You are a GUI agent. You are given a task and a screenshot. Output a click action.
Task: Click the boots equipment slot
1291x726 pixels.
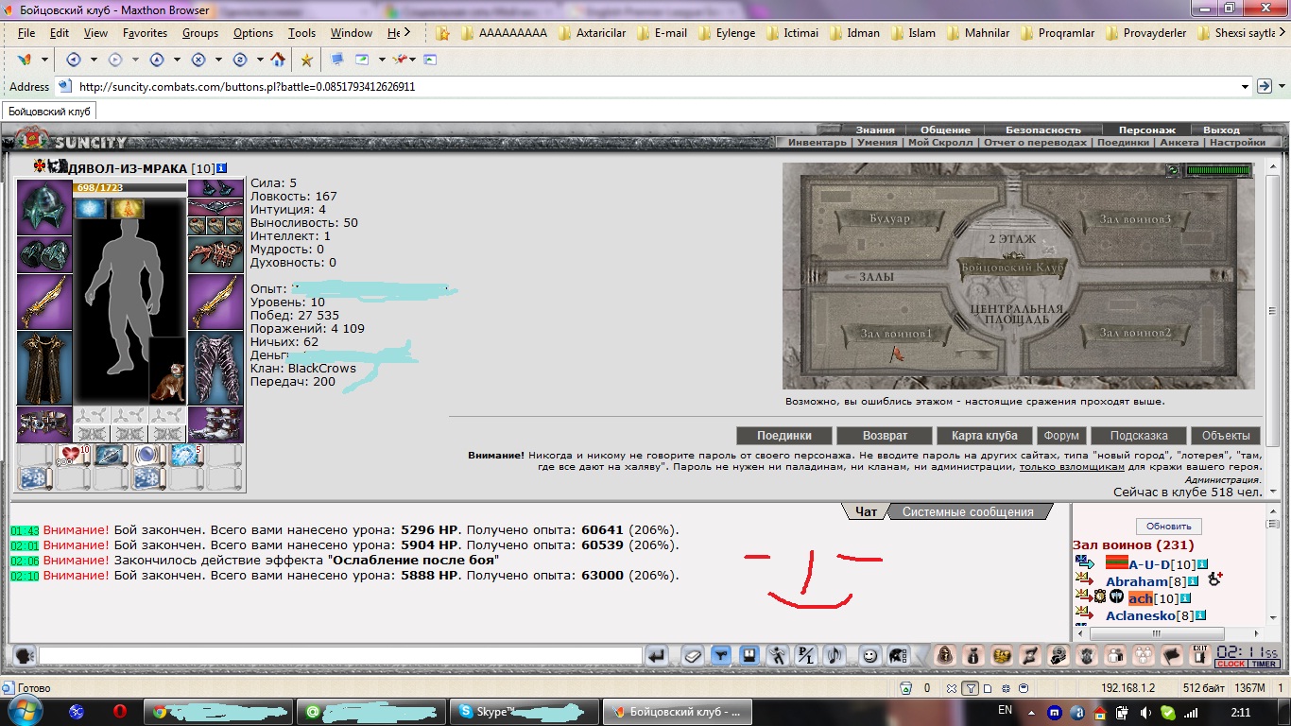pos(215,424)
